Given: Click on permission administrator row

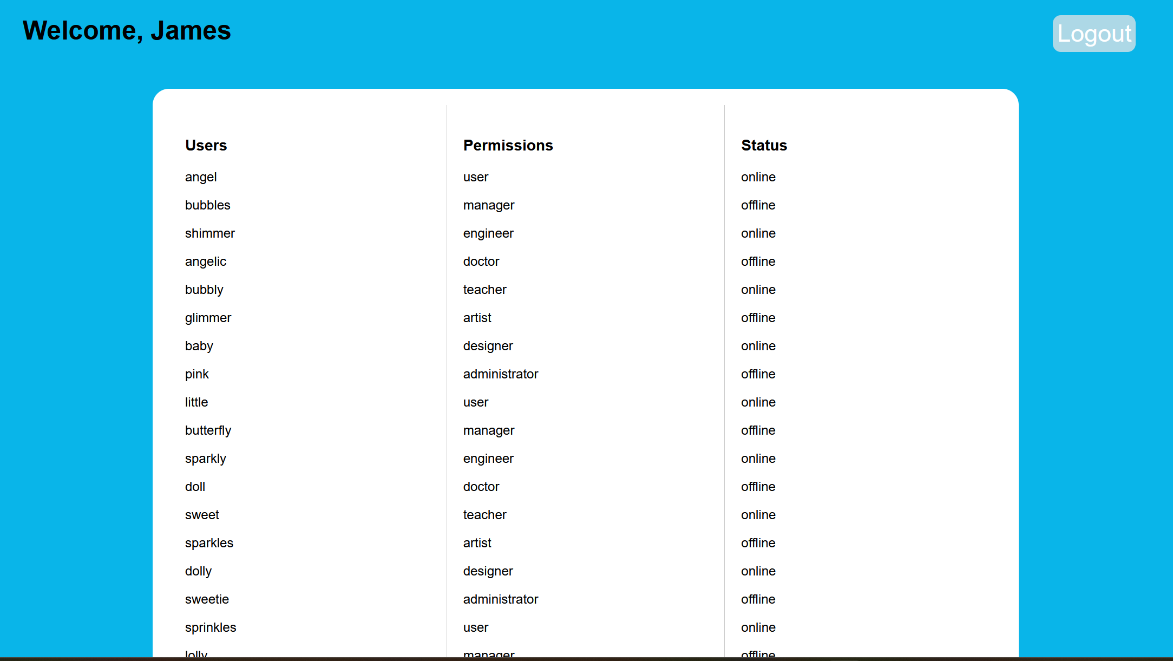Looking at the screenshot, I should tap(501, 374).
